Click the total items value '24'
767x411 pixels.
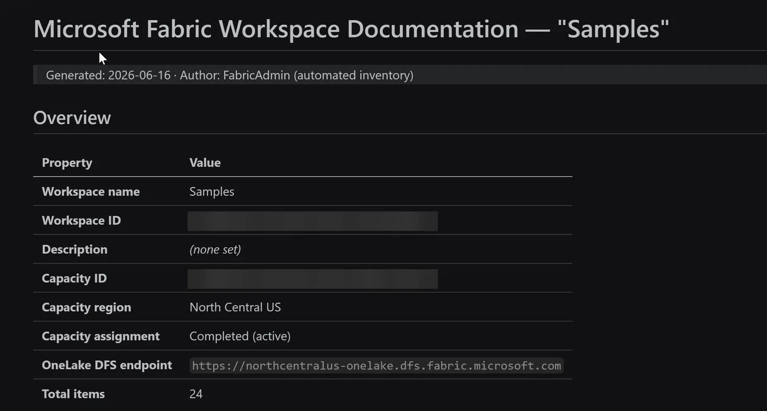coord(196,394)
